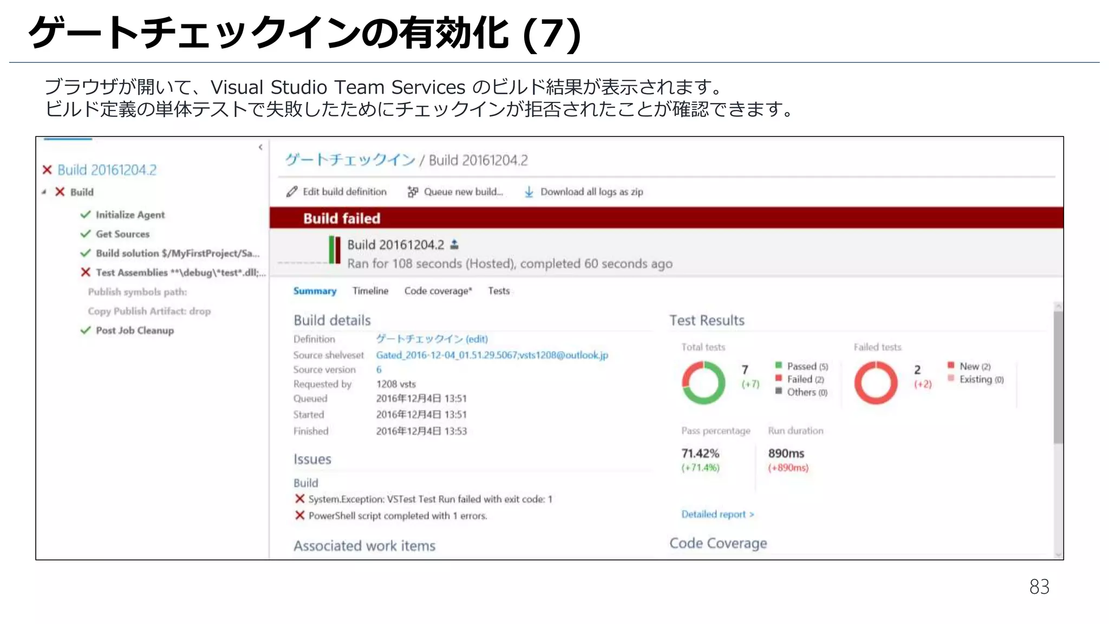Click the red X icon beside Build 20161204.2

(47, 170)
